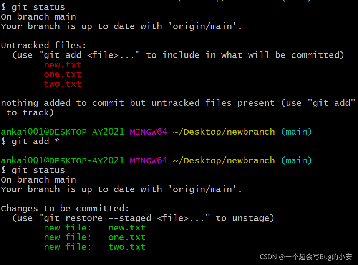Click 'new file:' label beside one.txt
This screenshot has width=358, height=265.
click(x=68, y=237)
